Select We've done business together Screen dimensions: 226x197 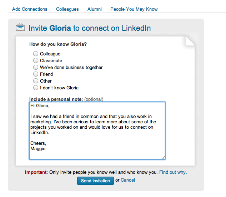[x=36, y=67]
